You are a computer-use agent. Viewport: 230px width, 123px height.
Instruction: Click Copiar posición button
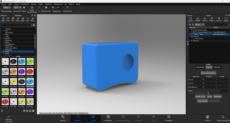pyautogui.click(x=202, y=101)
